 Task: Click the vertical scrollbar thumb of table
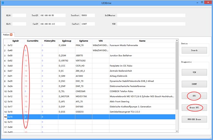point(177,76)
